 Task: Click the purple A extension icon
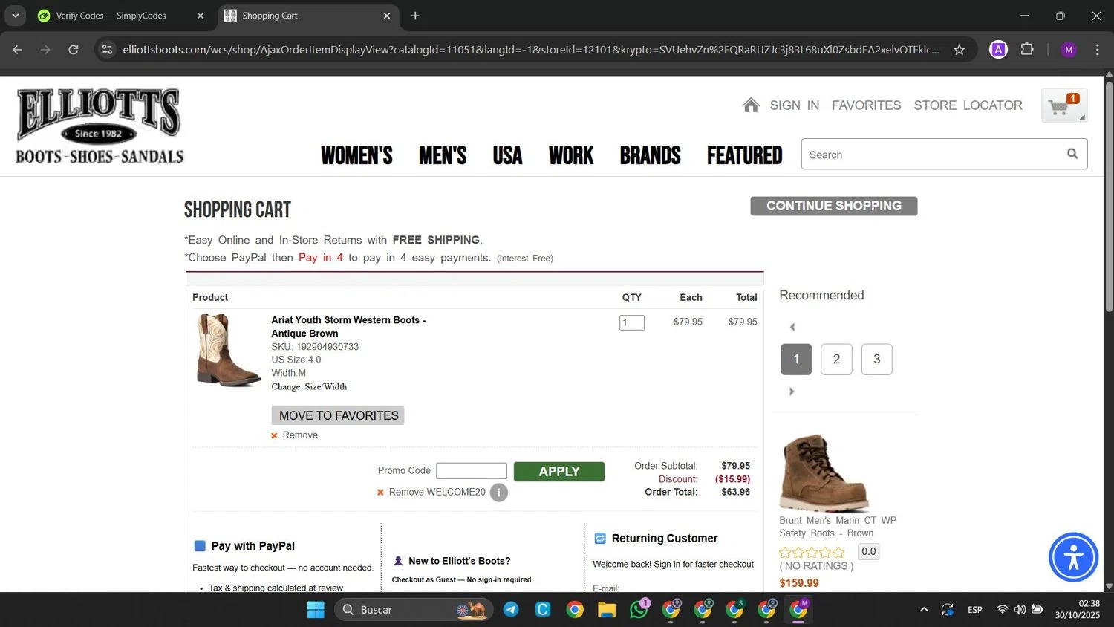(x=999, y=50)
